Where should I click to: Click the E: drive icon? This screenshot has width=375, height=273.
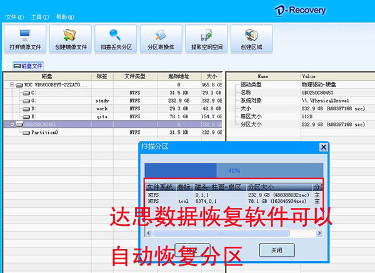tap(26, 117)
